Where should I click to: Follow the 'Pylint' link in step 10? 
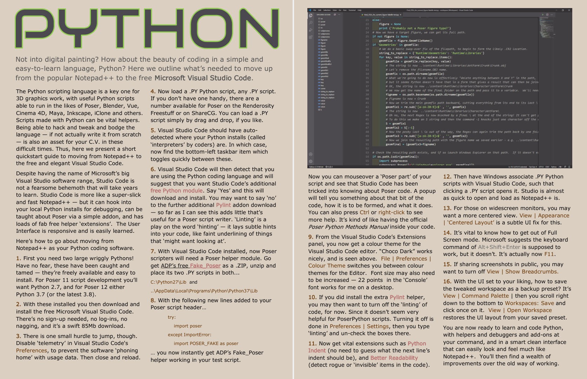pos(397,297)
